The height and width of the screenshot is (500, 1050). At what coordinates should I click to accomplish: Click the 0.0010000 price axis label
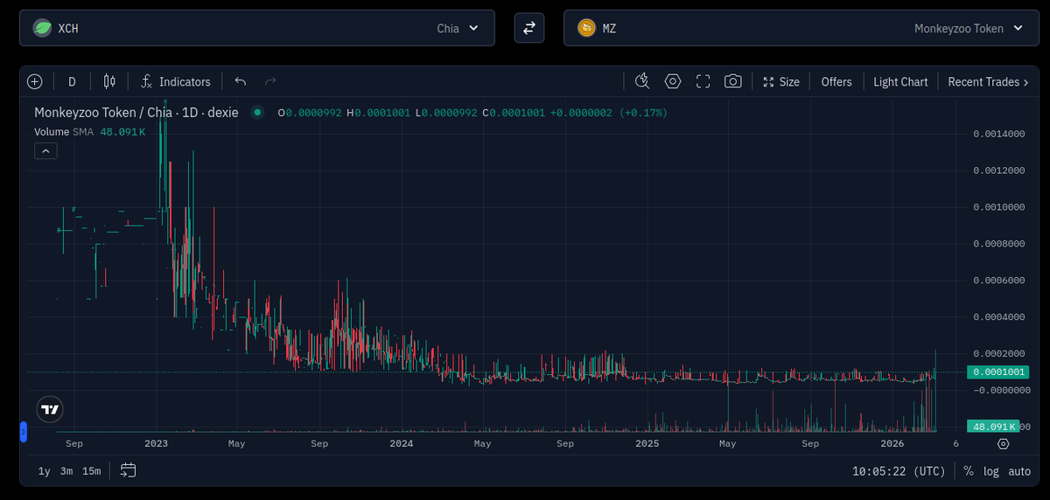[x=999, y=207]
